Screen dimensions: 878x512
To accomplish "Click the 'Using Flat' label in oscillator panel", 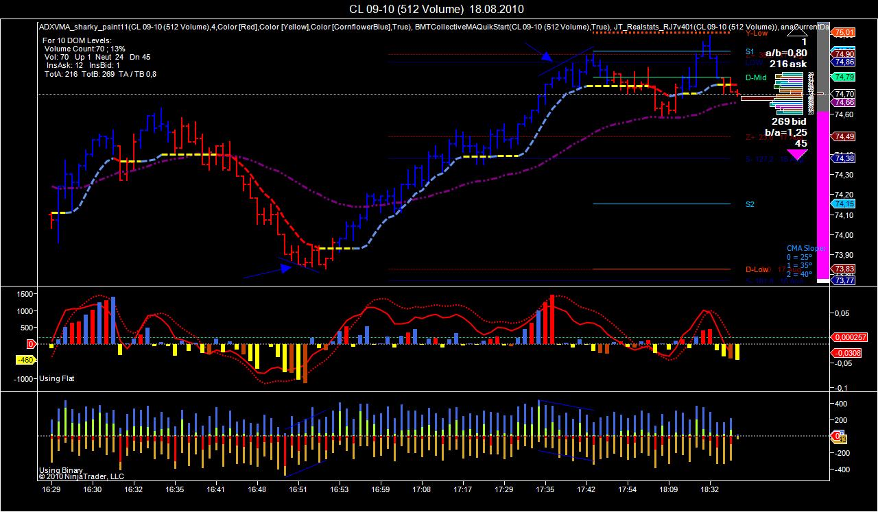I will 58,378.
